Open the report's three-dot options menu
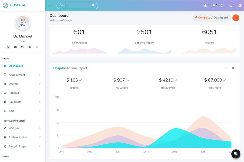Viewport: 244px width, 162px height. 226,68
